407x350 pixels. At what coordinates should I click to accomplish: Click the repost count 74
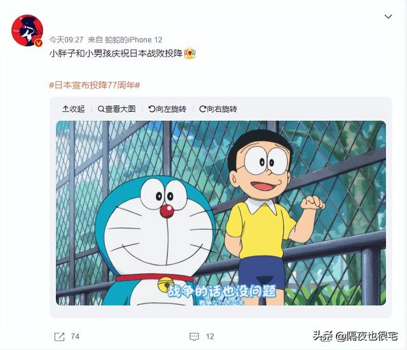[x=75, y=337]
